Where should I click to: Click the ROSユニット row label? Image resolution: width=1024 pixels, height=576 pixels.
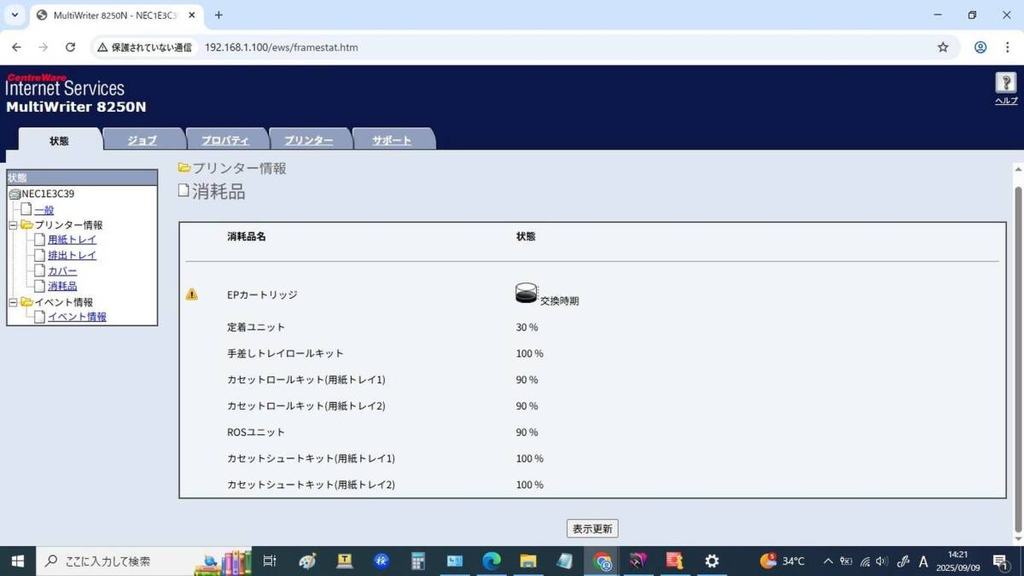256,432
